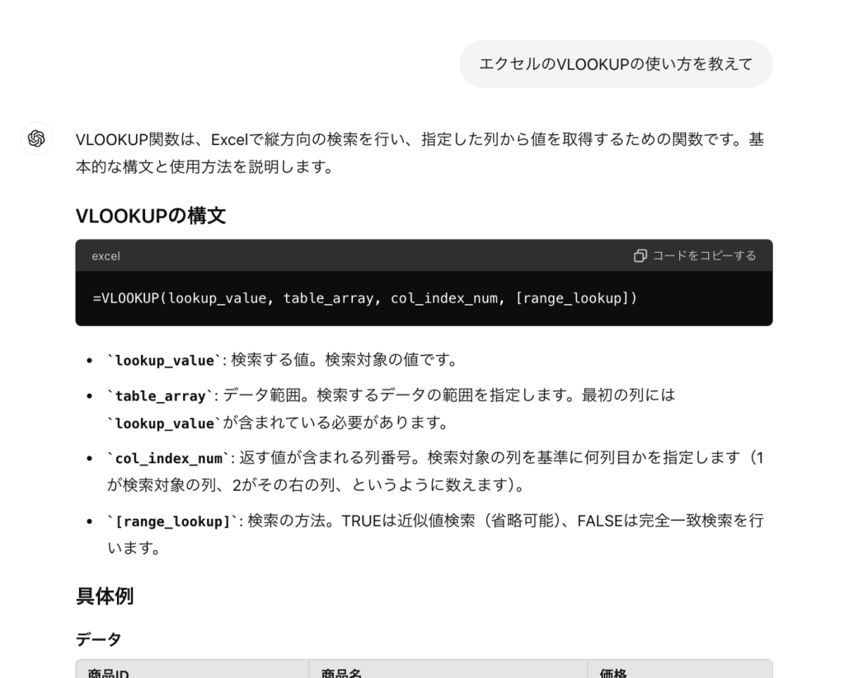Select the VLOOKUPの構文 heading
Screen dimensions: 844x678
(x=151, y=216)
